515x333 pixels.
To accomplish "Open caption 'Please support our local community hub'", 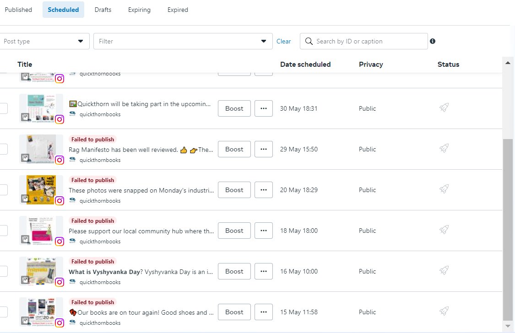I will pos(141,231).
